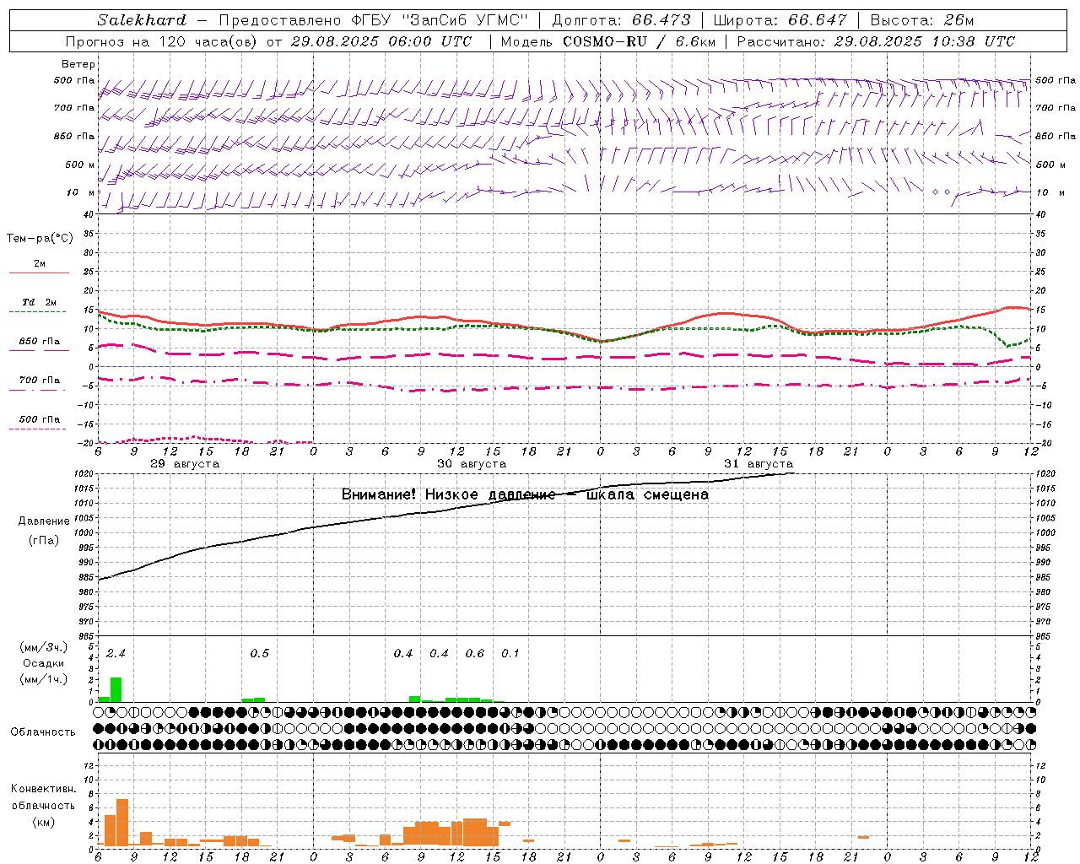Click the "Осадки" precipitation label
The height and width of the screenshot is (864, 1080).
pos(43,663)
